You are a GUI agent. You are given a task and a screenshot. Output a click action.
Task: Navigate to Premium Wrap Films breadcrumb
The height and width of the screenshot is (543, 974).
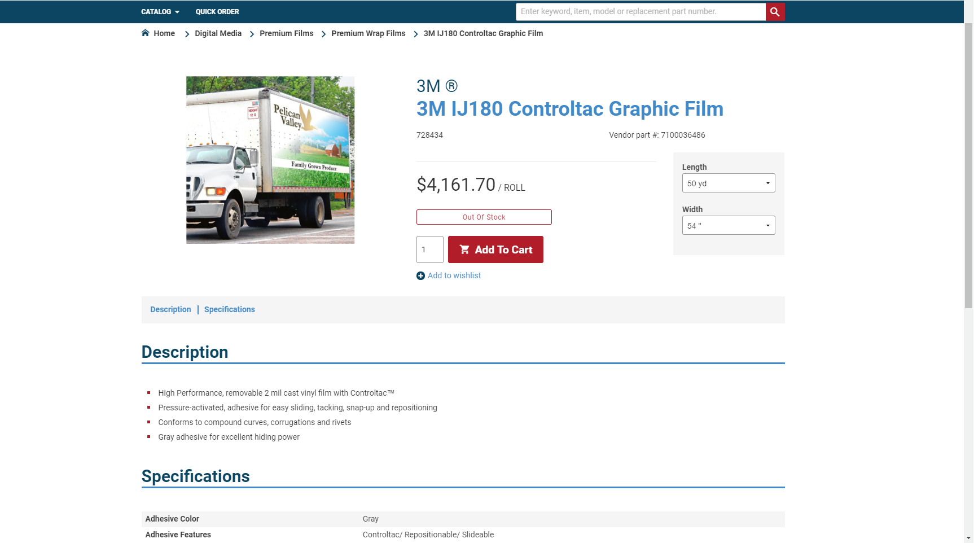click(368, 33)
